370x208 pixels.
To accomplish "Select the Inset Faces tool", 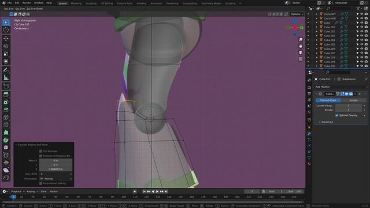I will [x=6, y=102].
